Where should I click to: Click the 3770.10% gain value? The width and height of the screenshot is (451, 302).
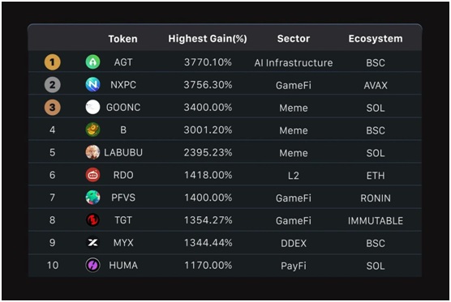coord(208,62)
